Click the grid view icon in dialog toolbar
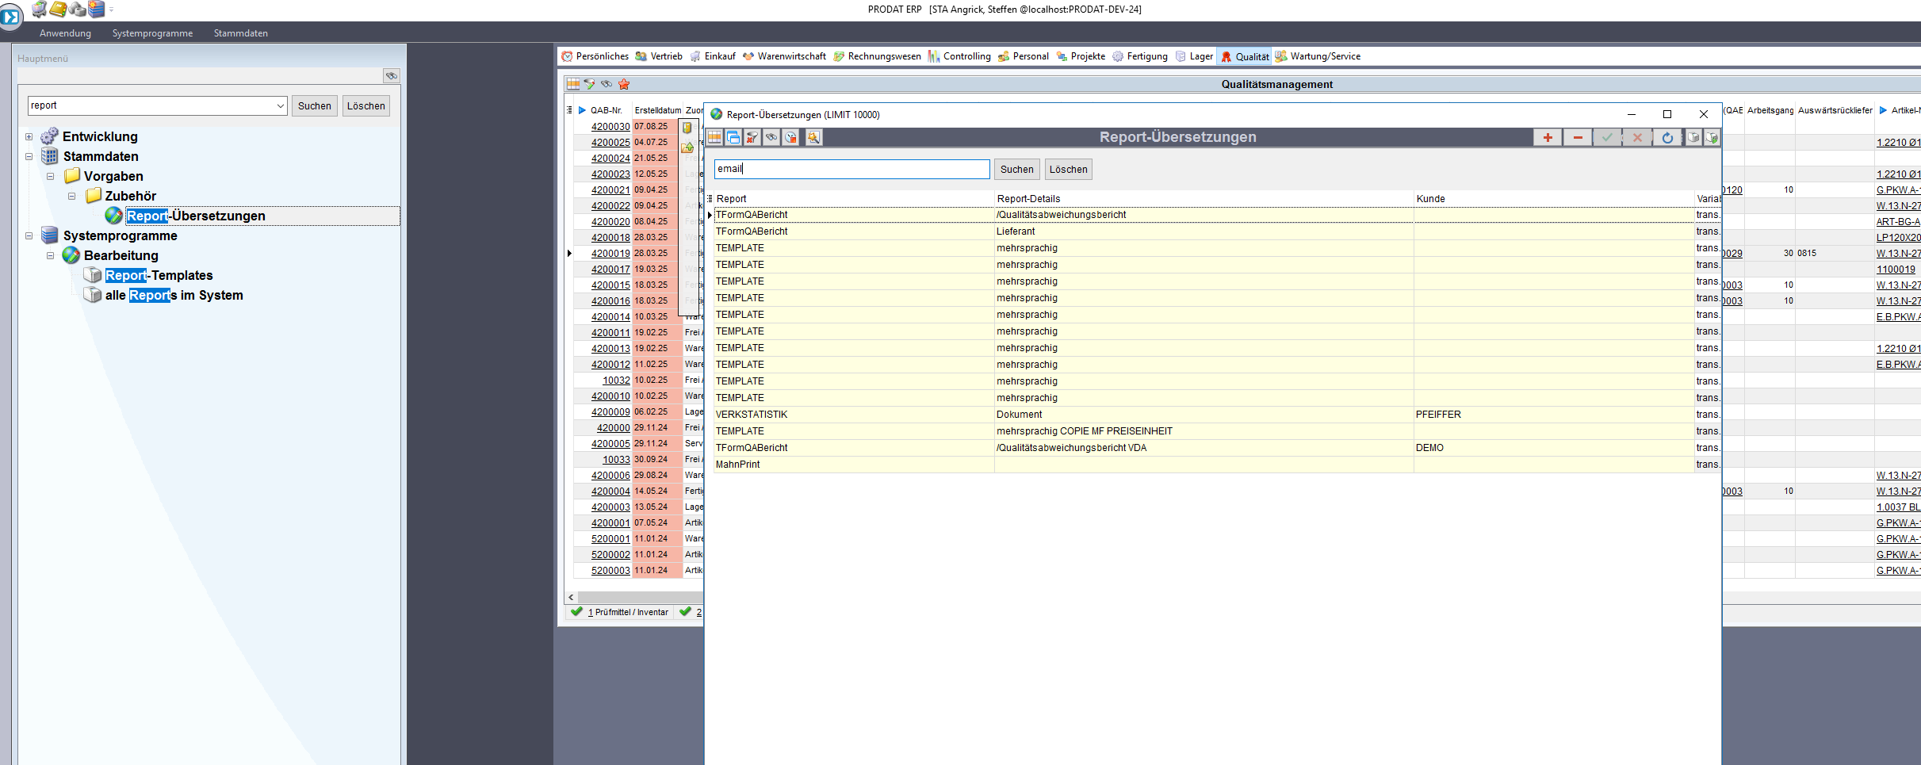The image size is (1921, 765). (714, 138)
